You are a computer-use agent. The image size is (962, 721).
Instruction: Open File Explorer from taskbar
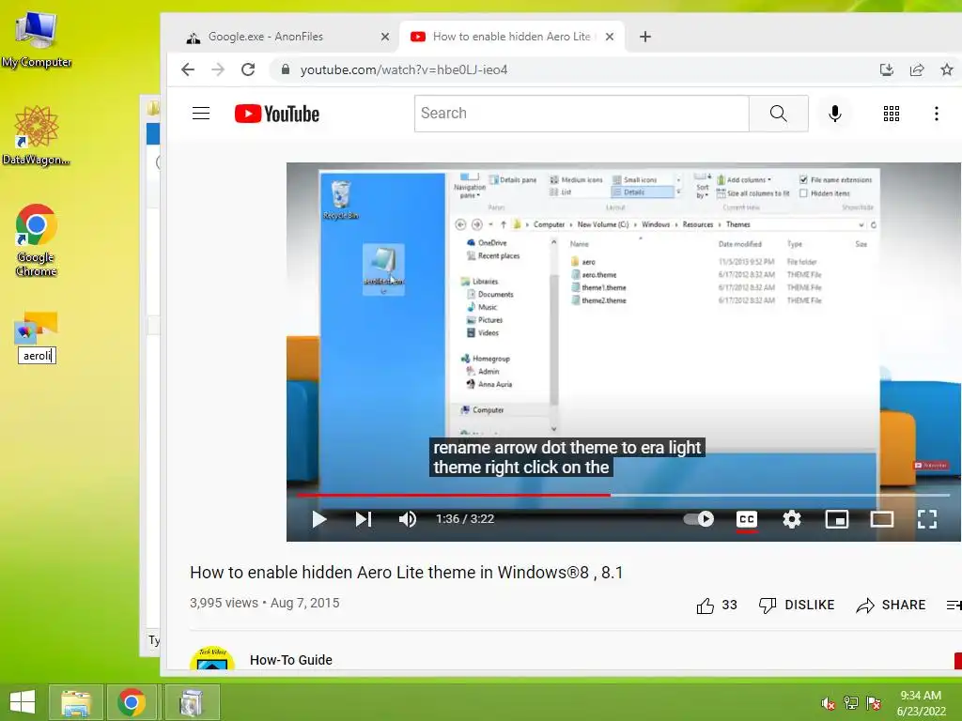75,702
